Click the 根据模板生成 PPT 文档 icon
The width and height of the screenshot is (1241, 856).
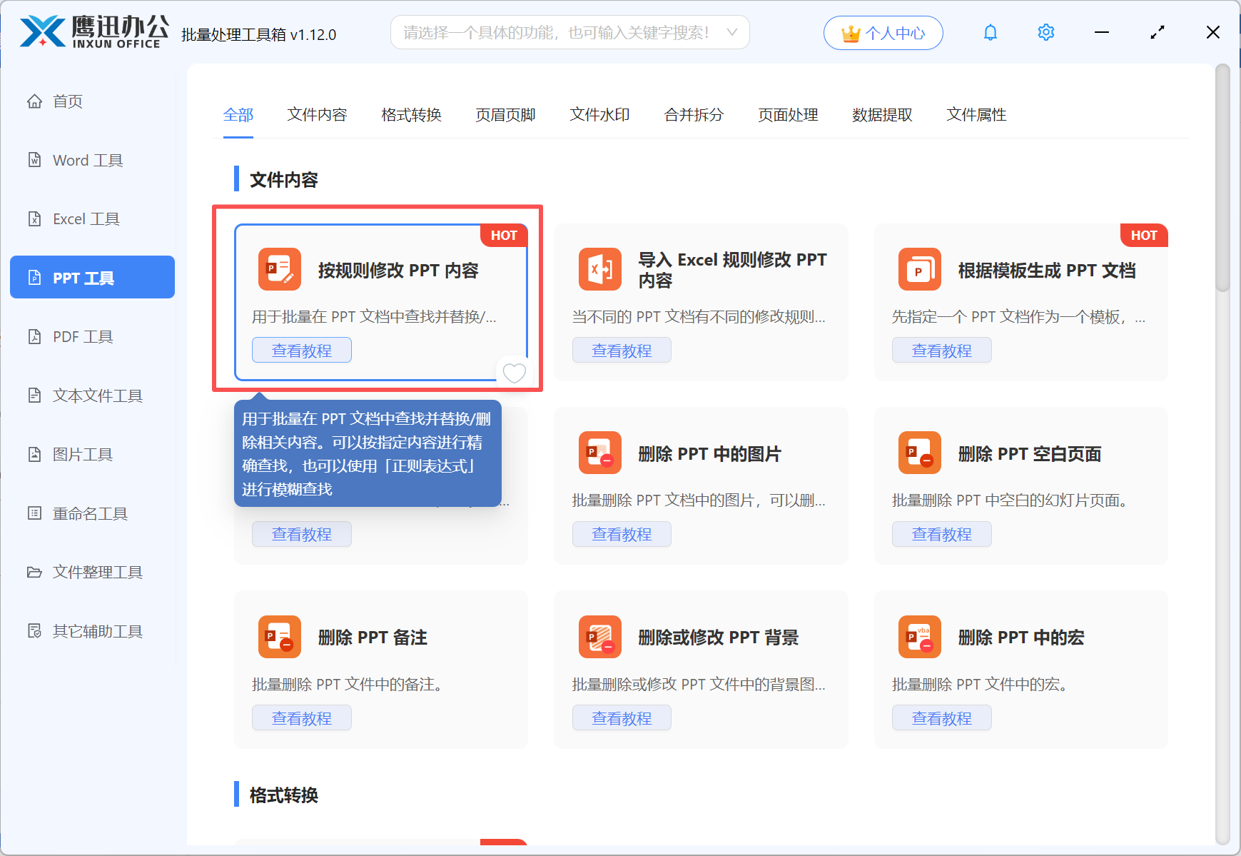(x=919, y=270)
